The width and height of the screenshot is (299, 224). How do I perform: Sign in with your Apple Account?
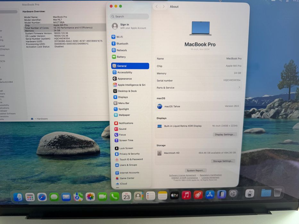click(x=130, y=26)
